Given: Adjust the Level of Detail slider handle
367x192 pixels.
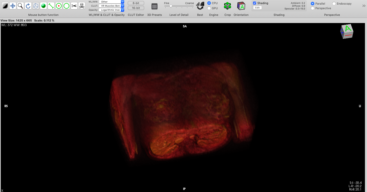Looking at the screenshot, I should [170, 6].
